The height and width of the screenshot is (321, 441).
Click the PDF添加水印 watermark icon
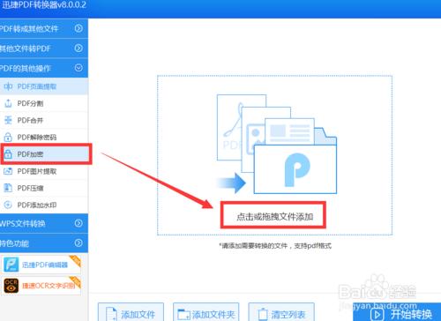click(8, 205)
